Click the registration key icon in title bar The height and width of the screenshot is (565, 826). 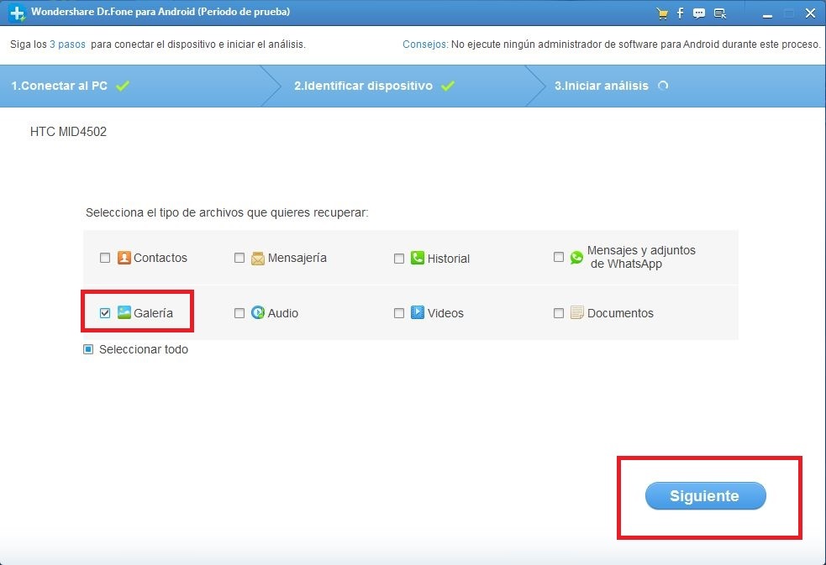(x=720, y=13)
